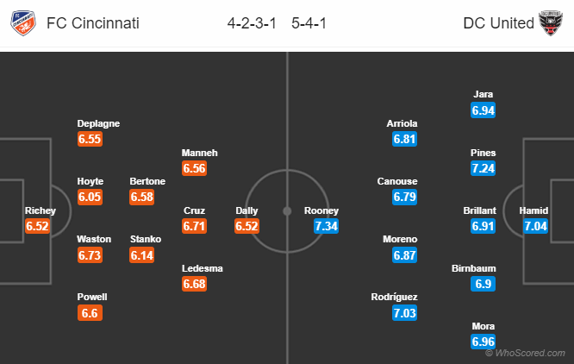Click Pines' 7.24 rating badge

[x=483, y=168]
